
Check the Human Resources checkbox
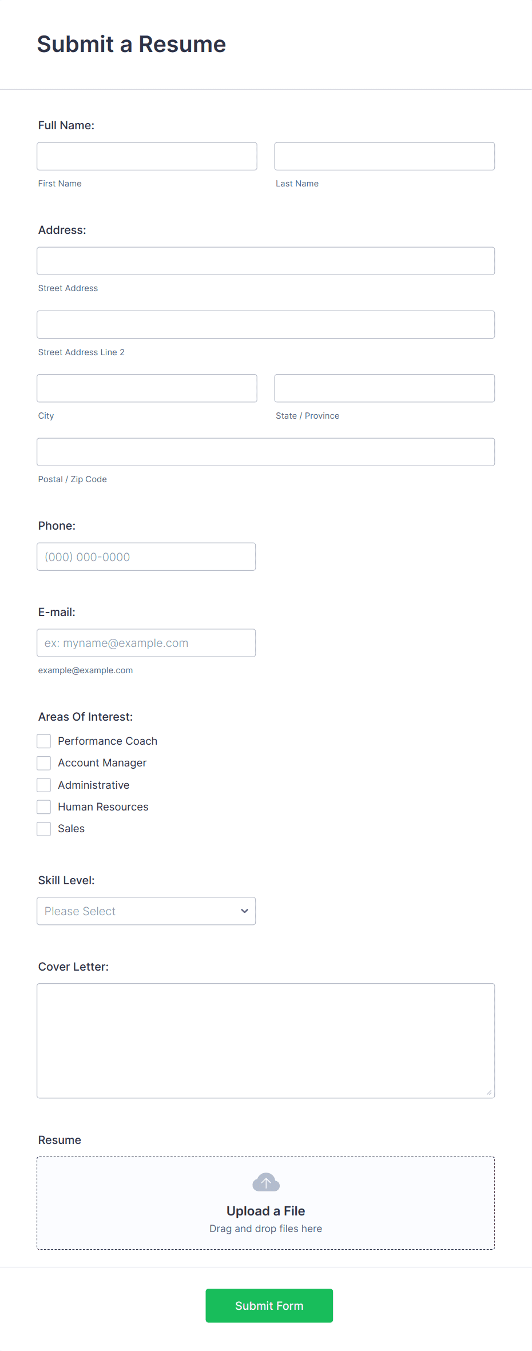tap(43, 806)
